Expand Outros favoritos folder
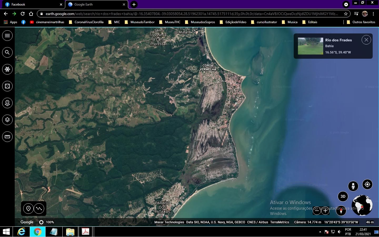The width and height of the screenshot is (379, 237). point(361,22)
